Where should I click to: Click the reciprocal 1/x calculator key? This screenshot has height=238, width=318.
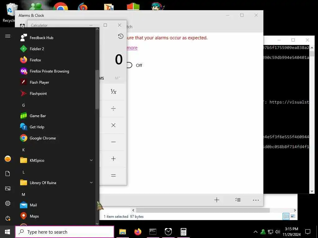[x=113, y=92]
